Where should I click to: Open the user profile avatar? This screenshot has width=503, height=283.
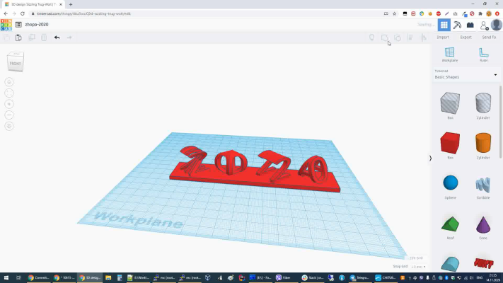tap(497, 25)
